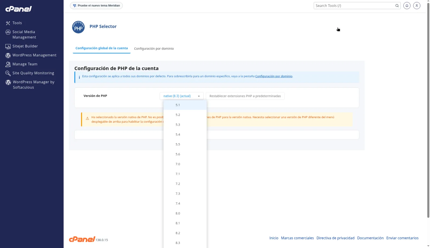Screen dimensions: 430x248
Task: Pick PHP version 7.4 from the list
Action: pyautogui.click(x=185, y=203)
